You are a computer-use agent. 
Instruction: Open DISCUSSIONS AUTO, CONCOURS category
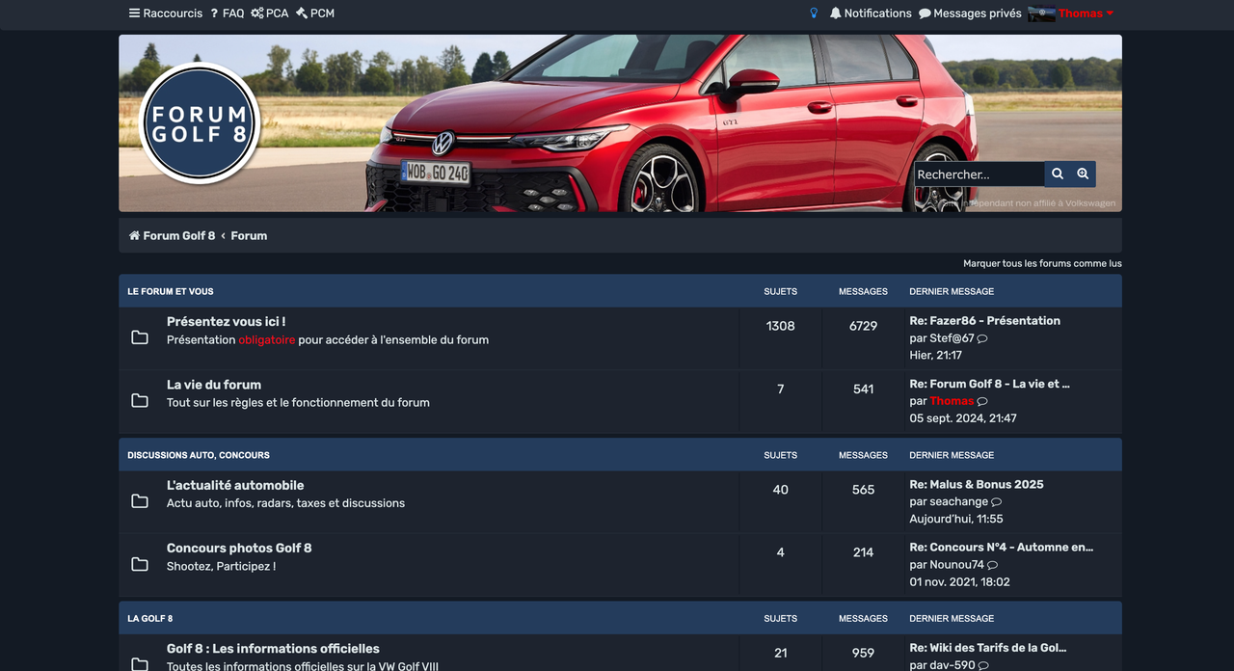pos(199,455)
